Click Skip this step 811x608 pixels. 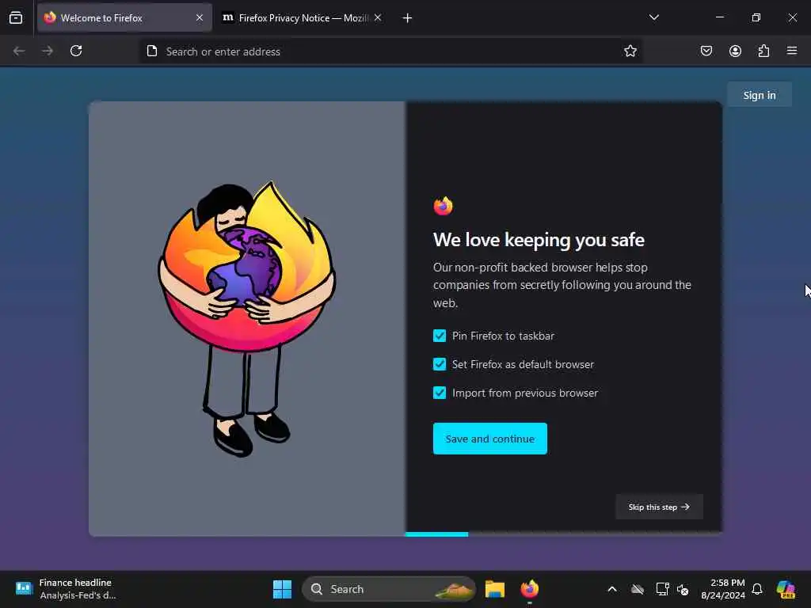pos(659,507)
